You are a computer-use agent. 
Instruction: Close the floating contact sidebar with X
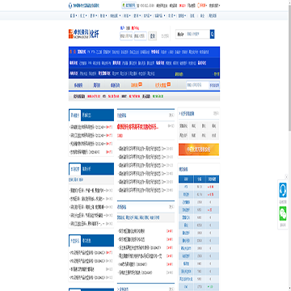click(286, 177)
